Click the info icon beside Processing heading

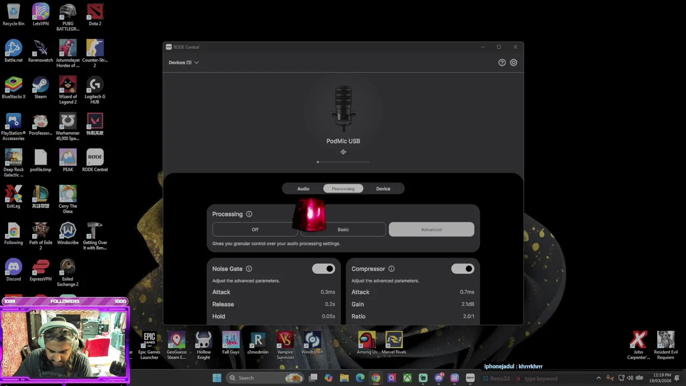tap(249, 214)
